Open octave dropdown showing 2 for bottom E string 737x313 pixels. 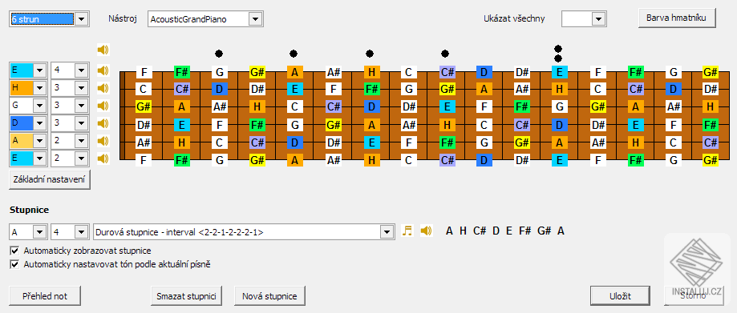coord(82,159)
